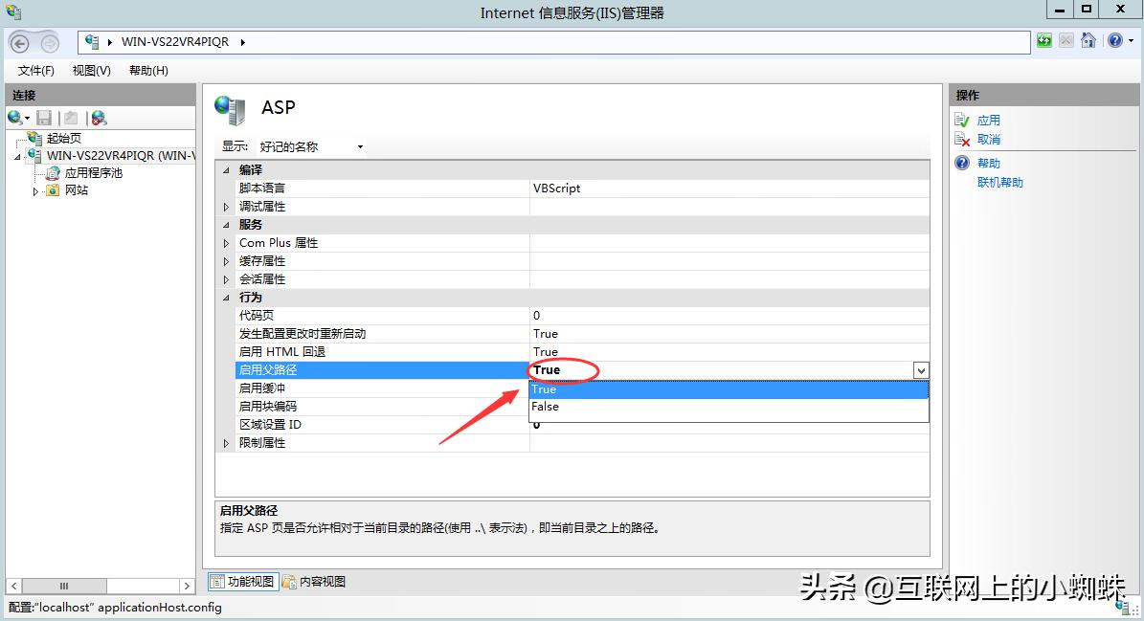Viewport: 1144px width, 621px height.
Task: Click the Help question mark icon
Action: [1116, 40]
